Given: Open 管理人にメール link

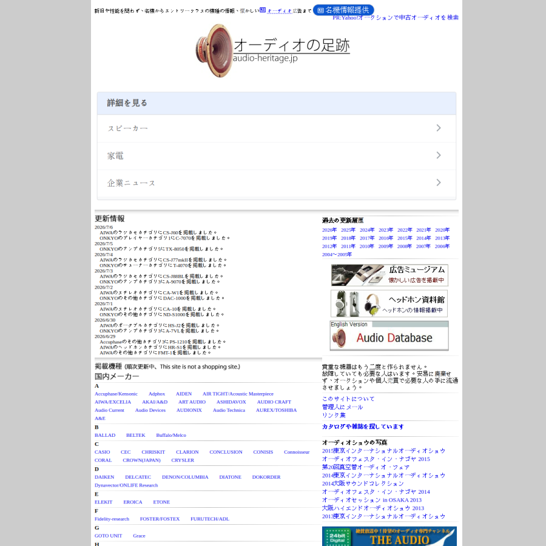Looking at the screenshot, I should [x=342, y=407].
